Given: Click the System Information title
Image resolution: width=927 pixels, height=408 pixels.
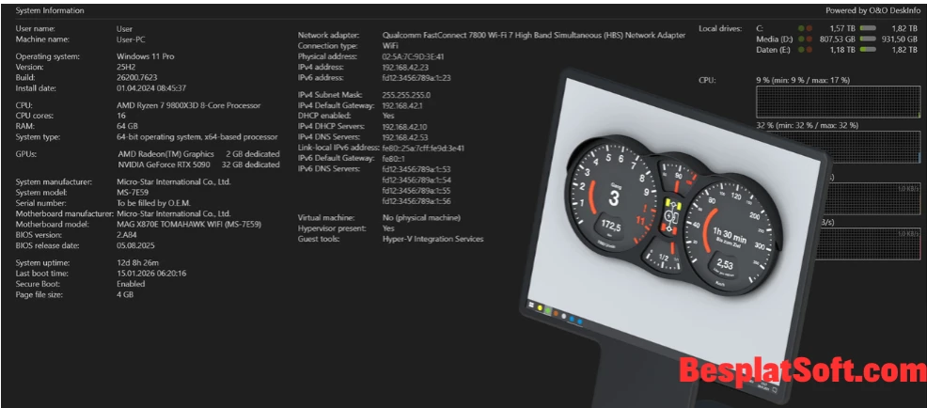Looking at the screenshot, I should tap(50, 10).
